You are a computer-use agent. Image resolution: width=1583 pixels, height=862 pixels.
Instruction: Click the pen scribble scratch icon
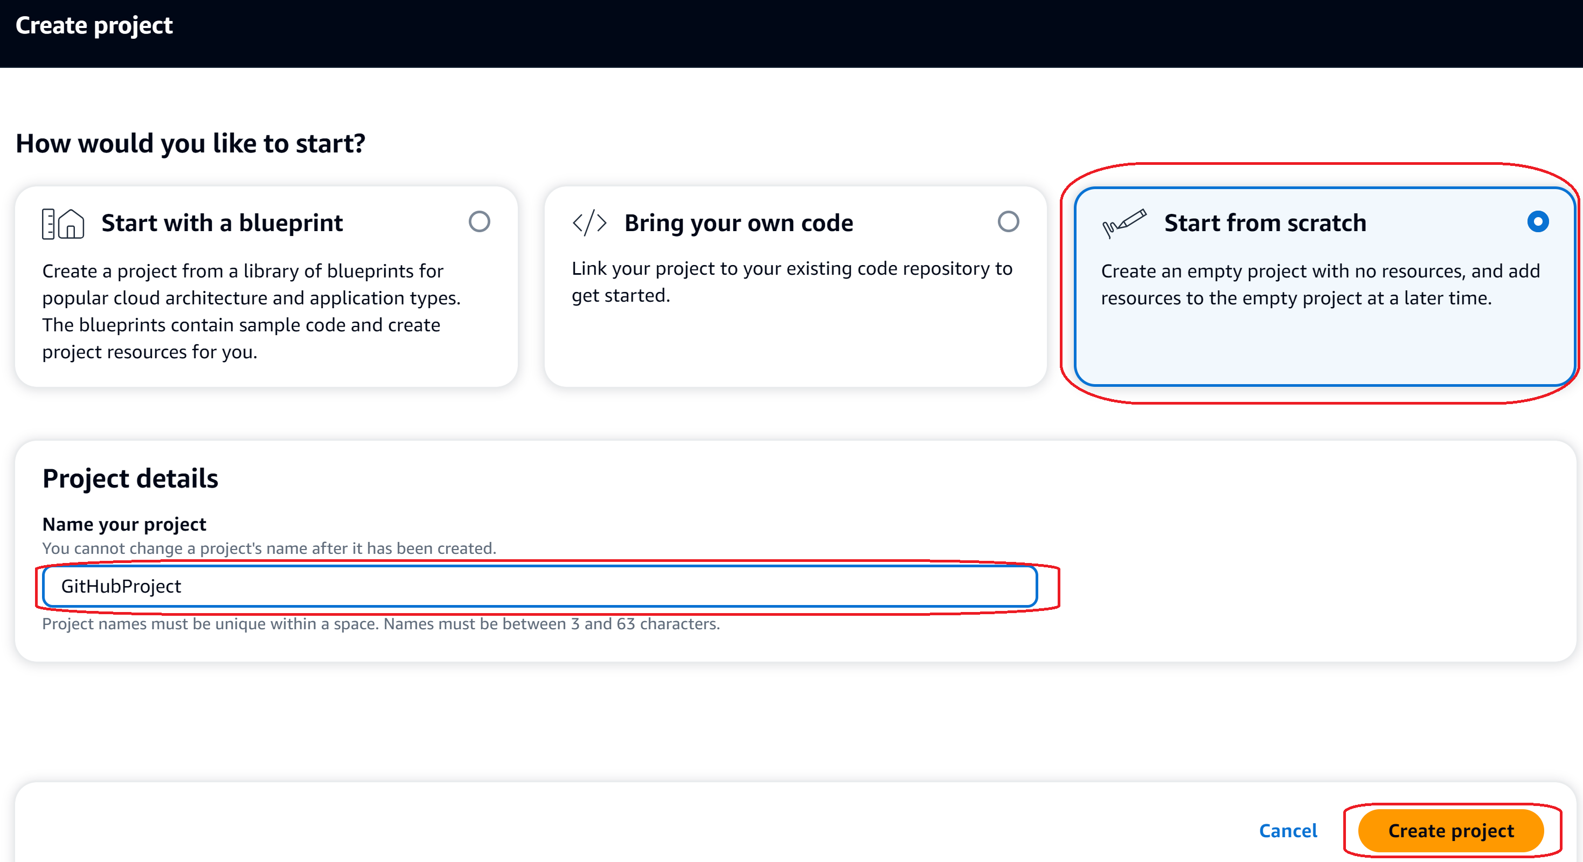tap(1124, 223)
